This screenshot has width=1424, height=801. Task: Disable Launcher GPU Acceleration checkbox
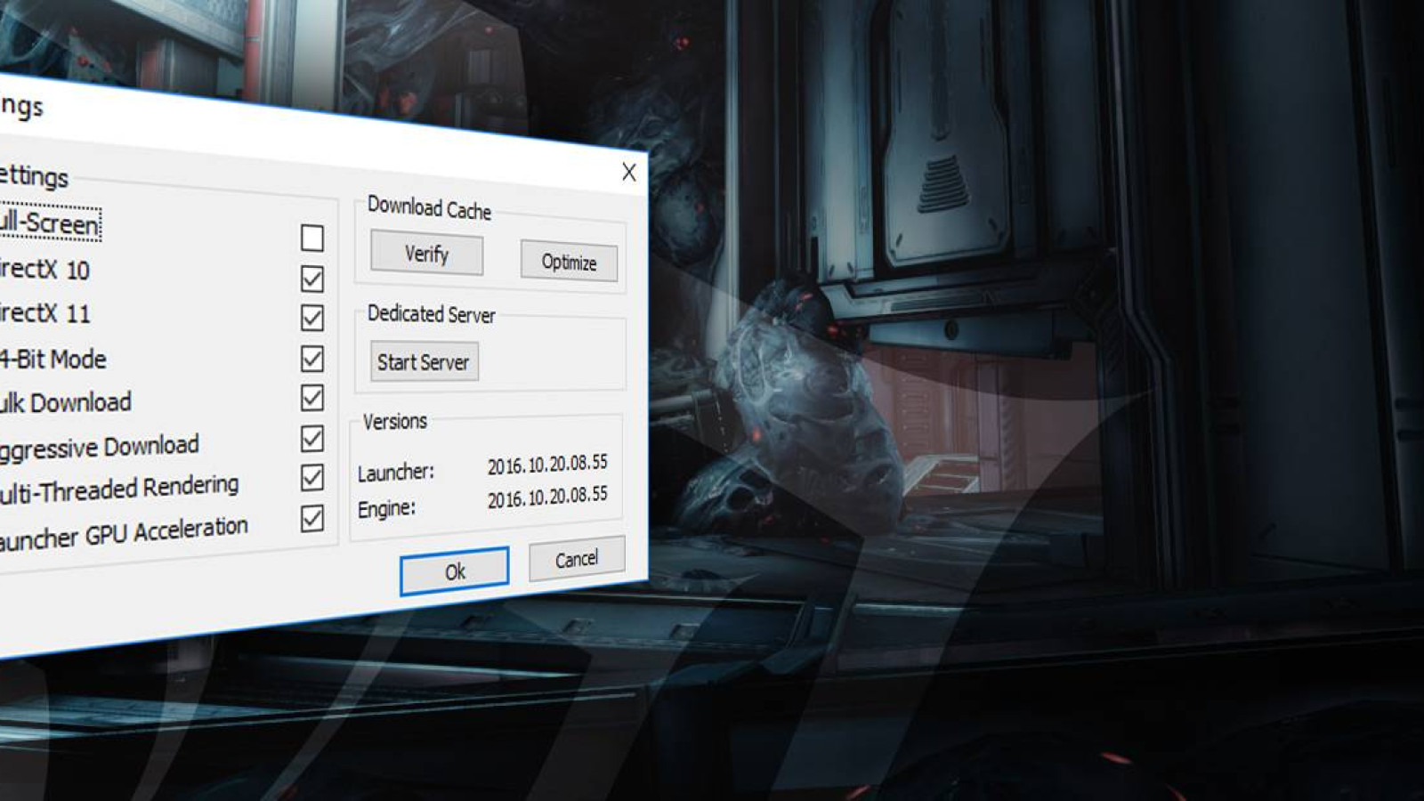click(x=312, y=518)
